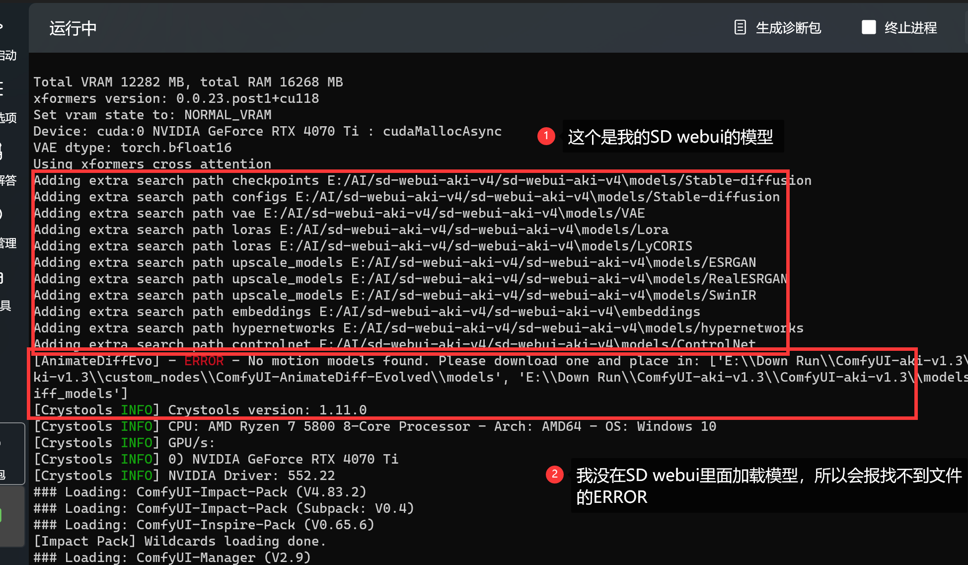Viewport: 968px width, 565px height.
Task: Click the search path configs log line
Action: [x=407, y=197]
